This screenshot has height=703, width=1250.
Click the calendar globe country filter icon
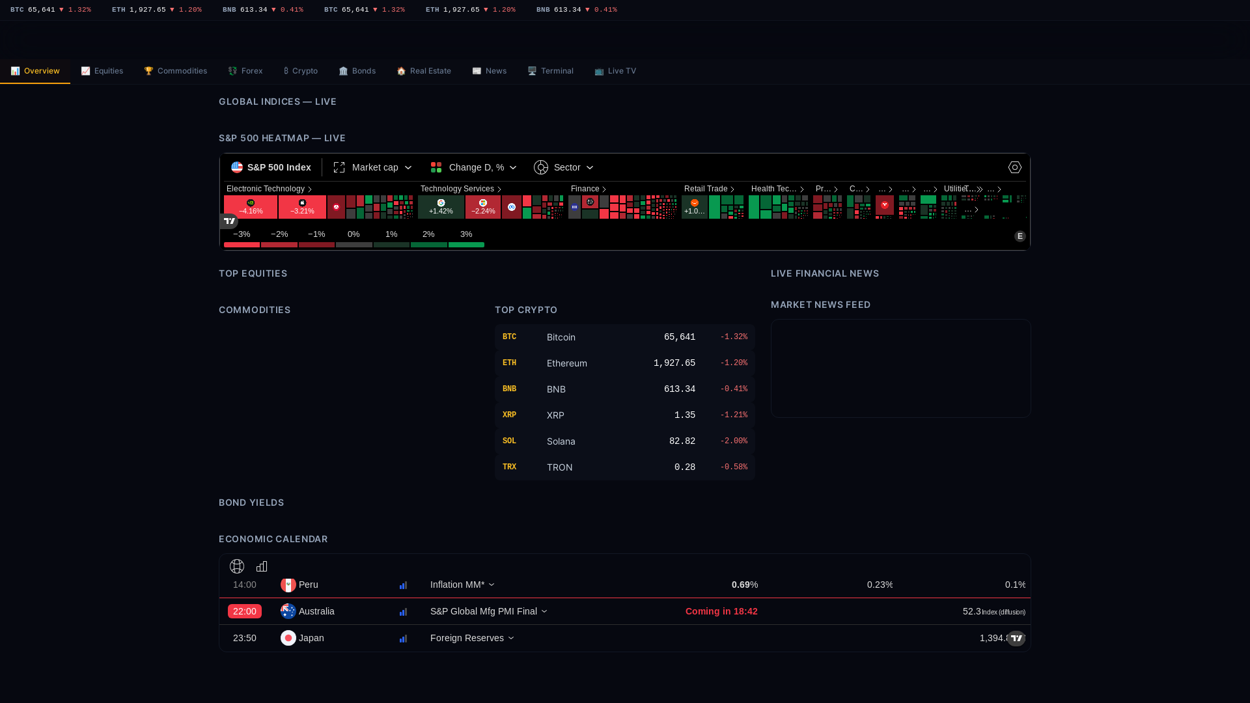click(237, 566)
